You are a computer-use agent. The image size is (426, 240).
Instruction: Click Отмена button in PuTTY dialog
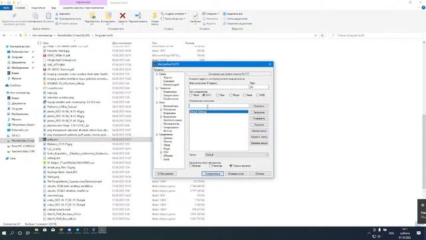(260, 173)
